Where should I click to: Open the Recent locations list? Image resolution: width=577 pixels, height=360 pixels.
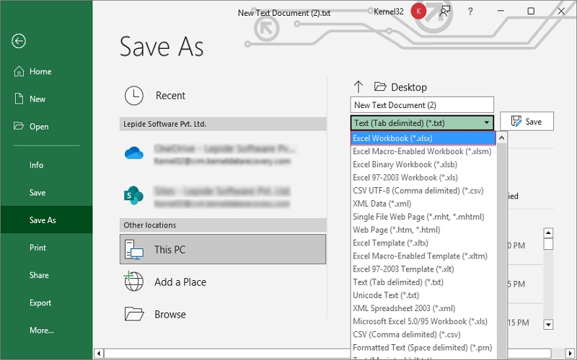(x=223, y=96)
